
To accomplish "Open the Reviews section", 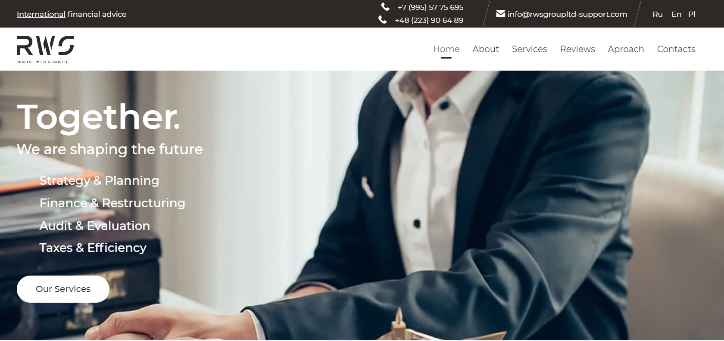I will coord(577,49).
